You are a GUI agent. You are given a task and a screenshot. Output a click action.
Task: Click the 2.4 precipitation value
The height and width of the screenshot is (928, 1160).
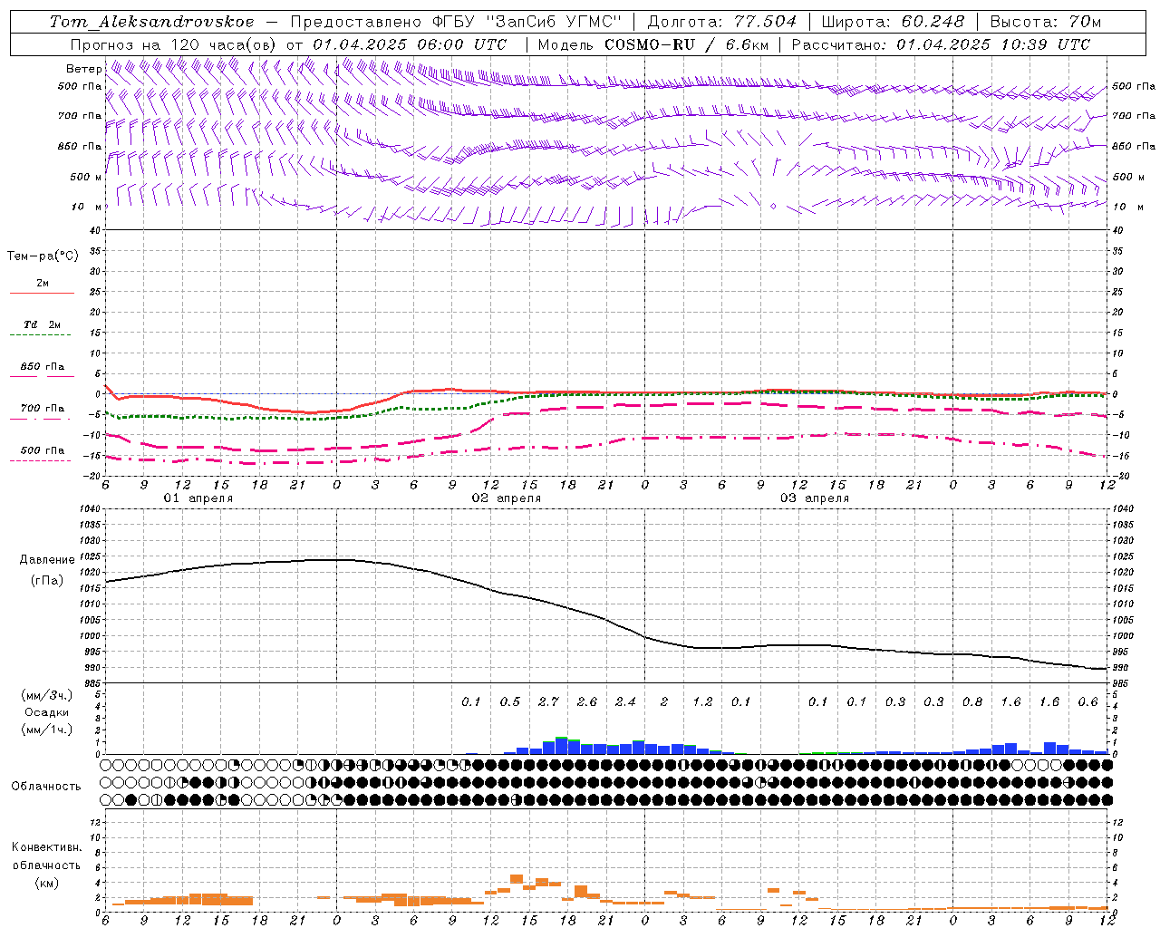(x=625, y=701)
